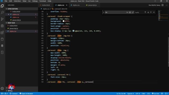This screenshot has height=95, width=169.
Task: Click the notifications bell in status bar
Action: tap(166, 94)
